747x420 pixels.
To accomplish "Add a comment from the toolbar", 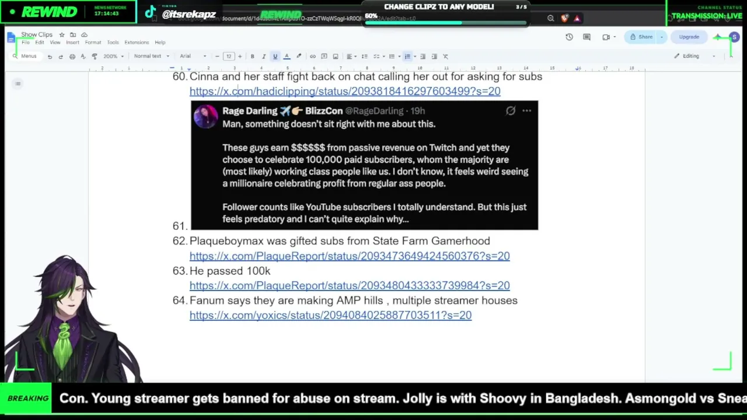I will (x=324, y=57).
